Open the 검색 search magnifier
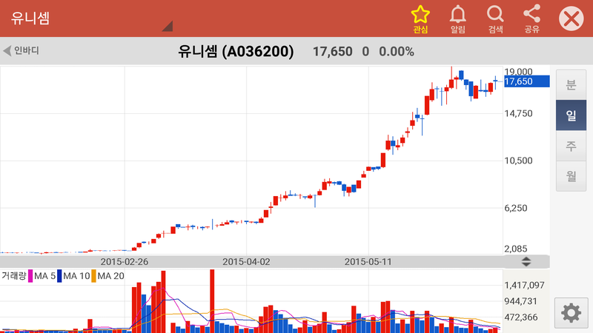 pyautogui.click(x=495, y=18)
